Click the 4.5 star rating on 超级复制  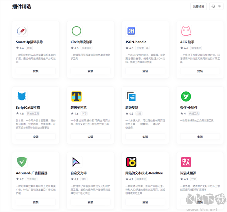coord(129,114)
